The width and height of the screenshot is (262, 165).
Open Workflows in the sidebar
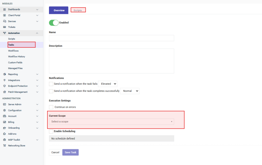pyautogui.click(x=13, y=51)
